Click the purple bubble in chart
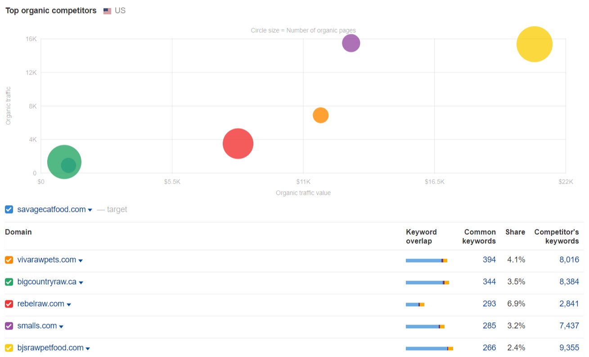Image resolution: width=589 pixels, height=357 pixels. (351, 43)
